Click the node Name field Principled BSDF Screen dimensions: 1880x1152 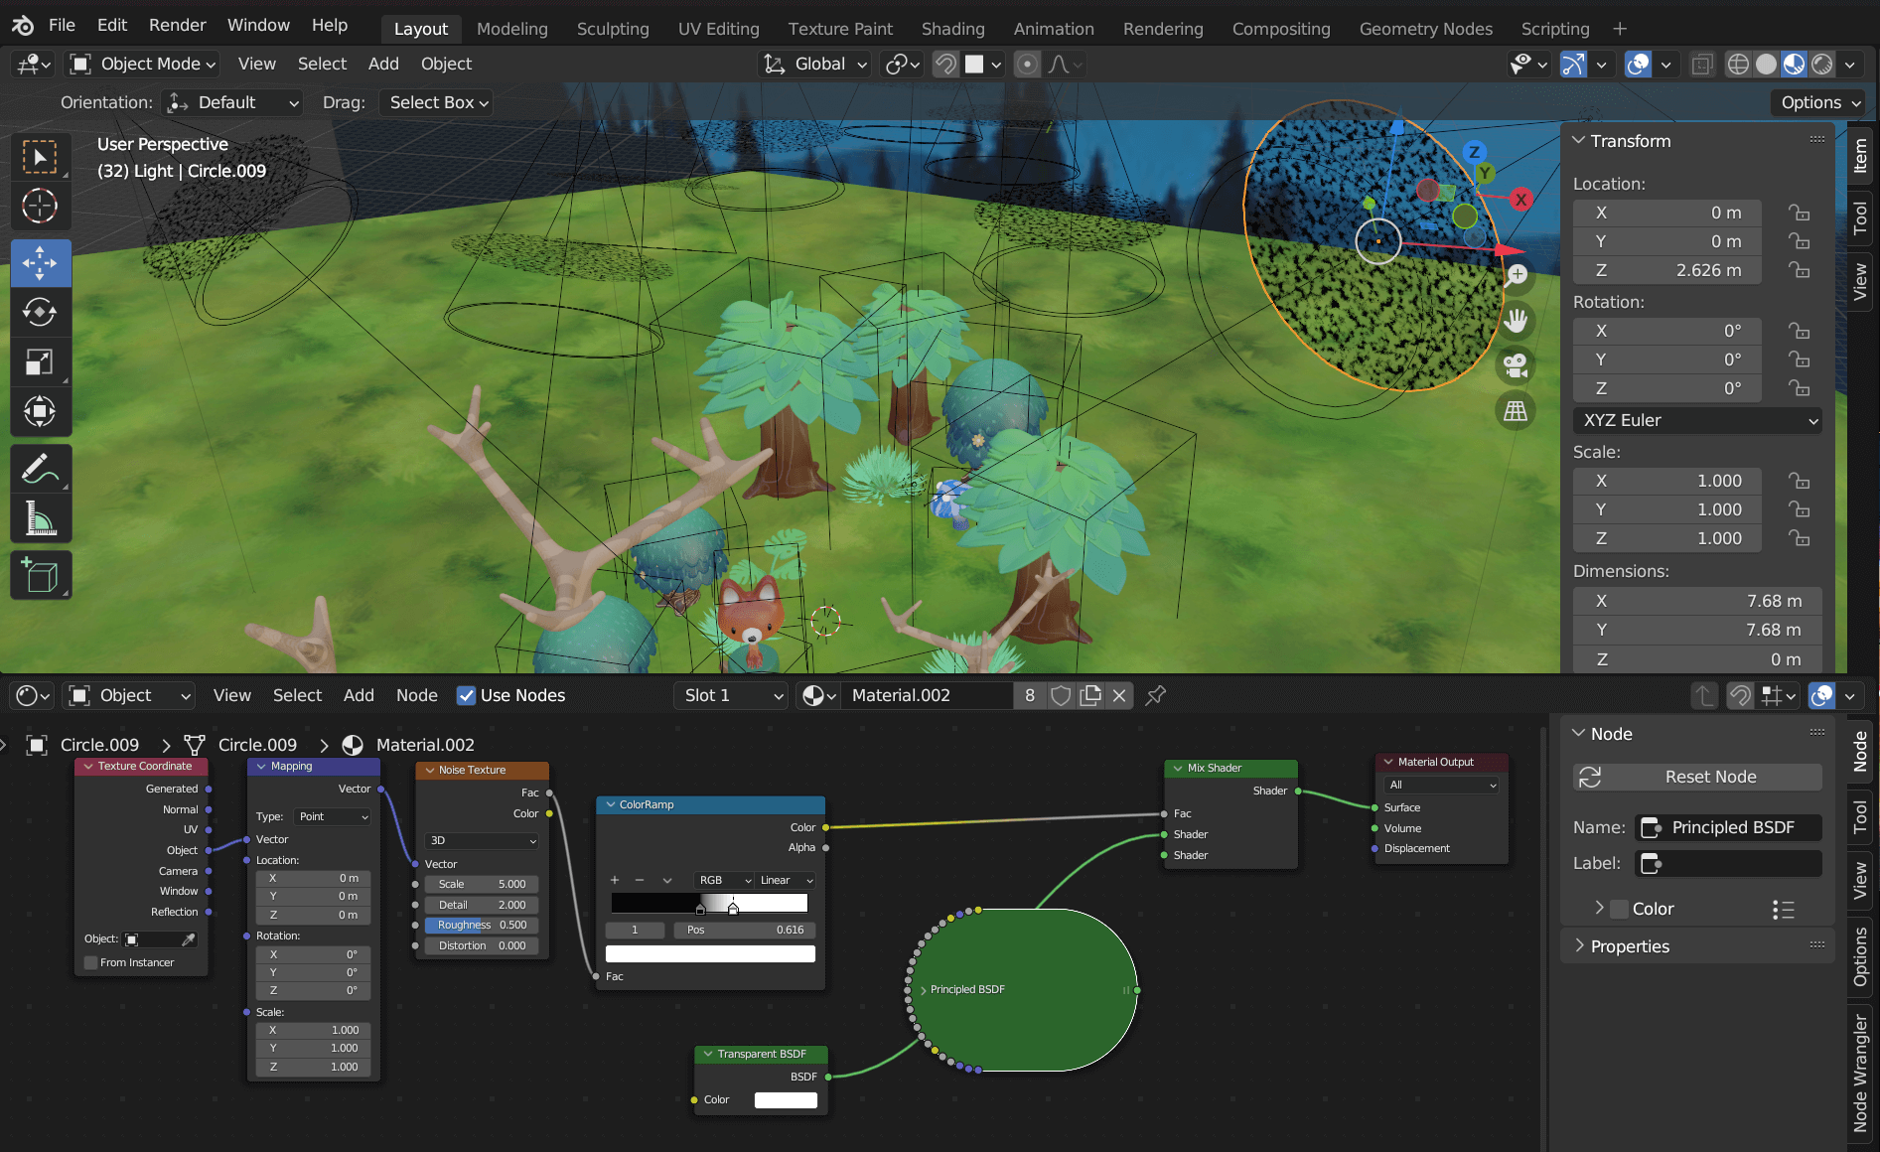point(1728,827)
